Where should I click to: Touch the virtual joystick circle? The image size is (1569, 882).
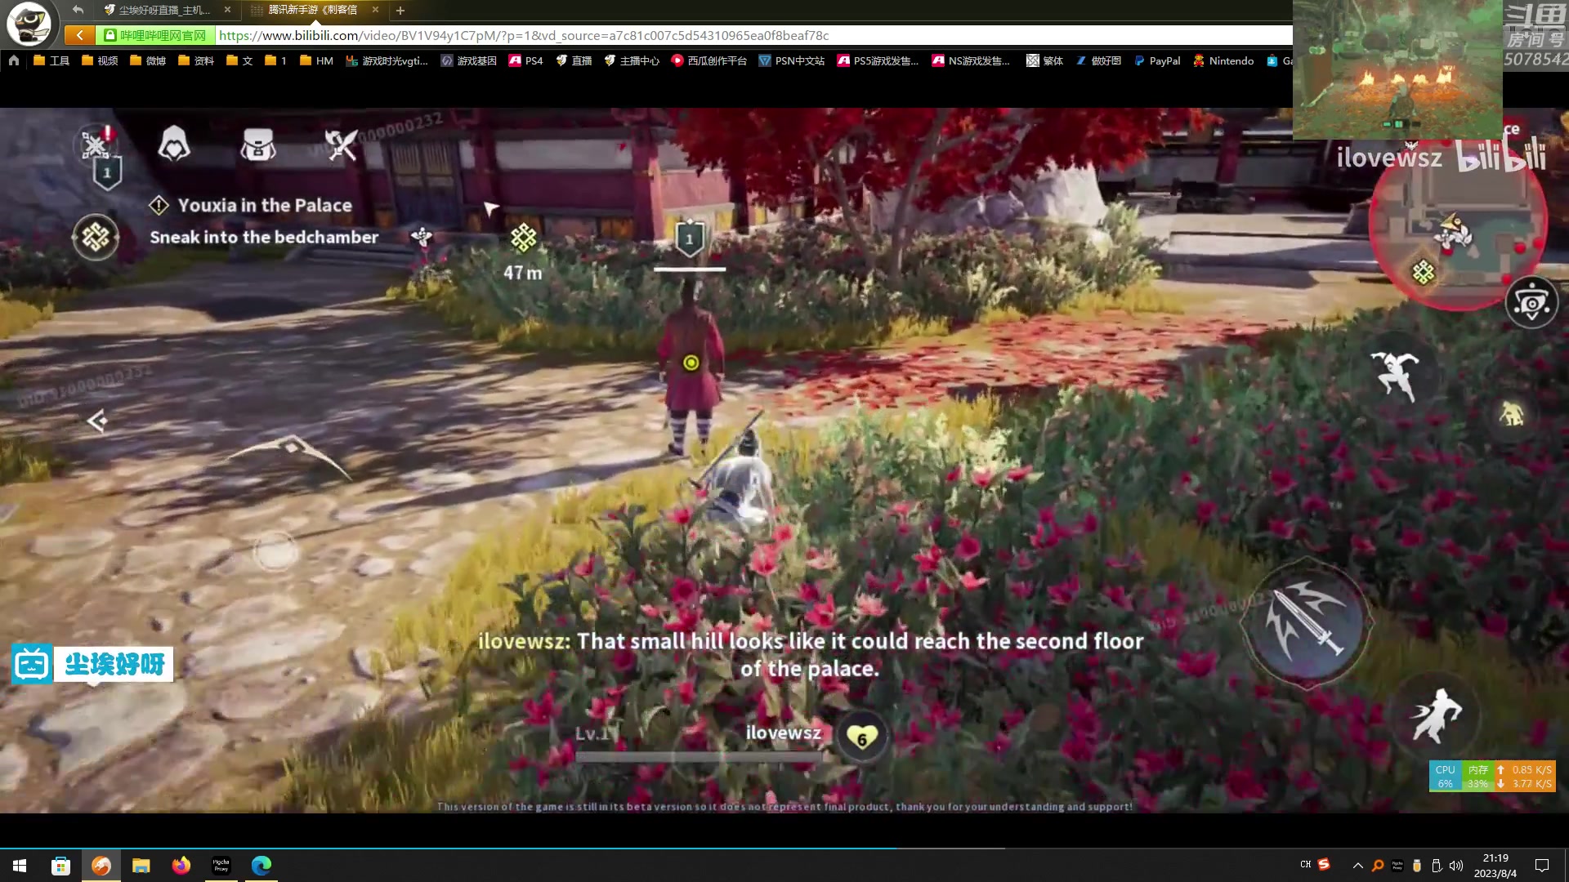[275, 552]
